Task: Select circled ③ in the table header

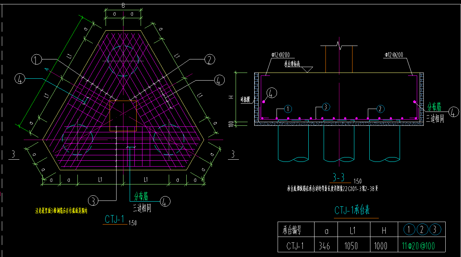Action: pyautogui.click(x=435, y=229)
